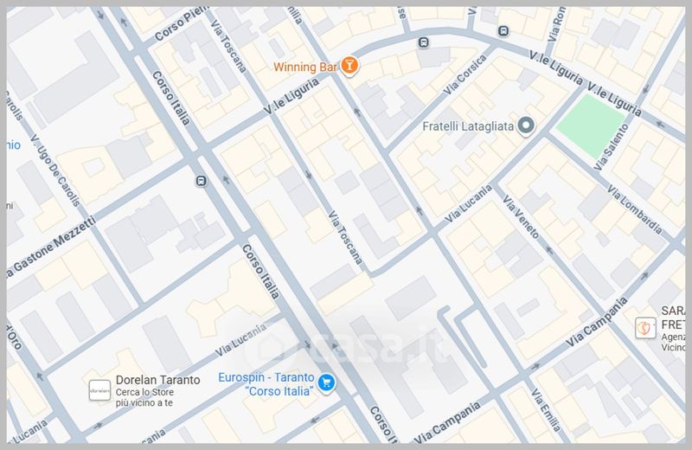The image size is (692, 450).
Task: Select the V. Ugo De Carolis label
Action: (x=55, y=170)
